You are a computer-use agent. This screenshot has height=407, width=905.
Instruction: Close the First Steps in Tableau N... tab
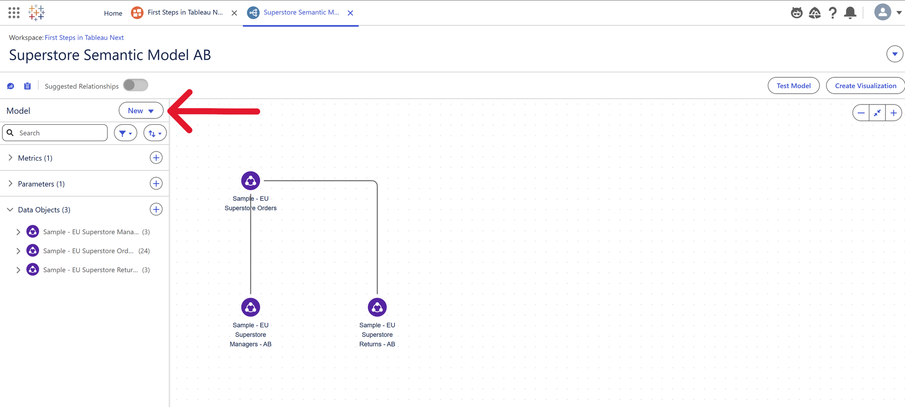tap(234, 13)
